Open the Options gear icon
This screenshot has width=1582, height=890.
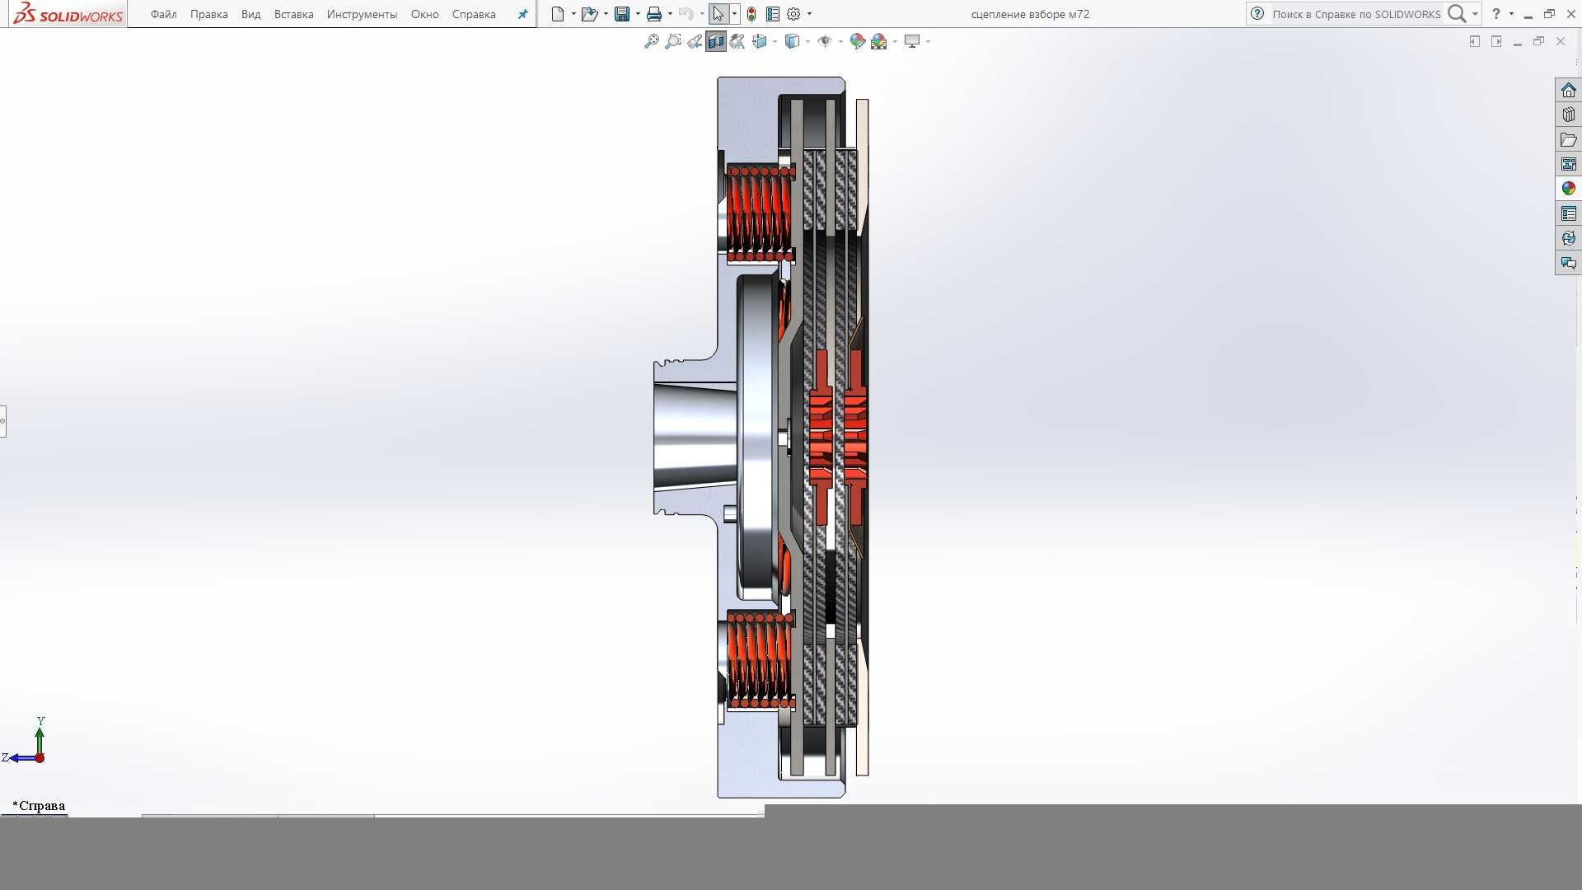793,14
